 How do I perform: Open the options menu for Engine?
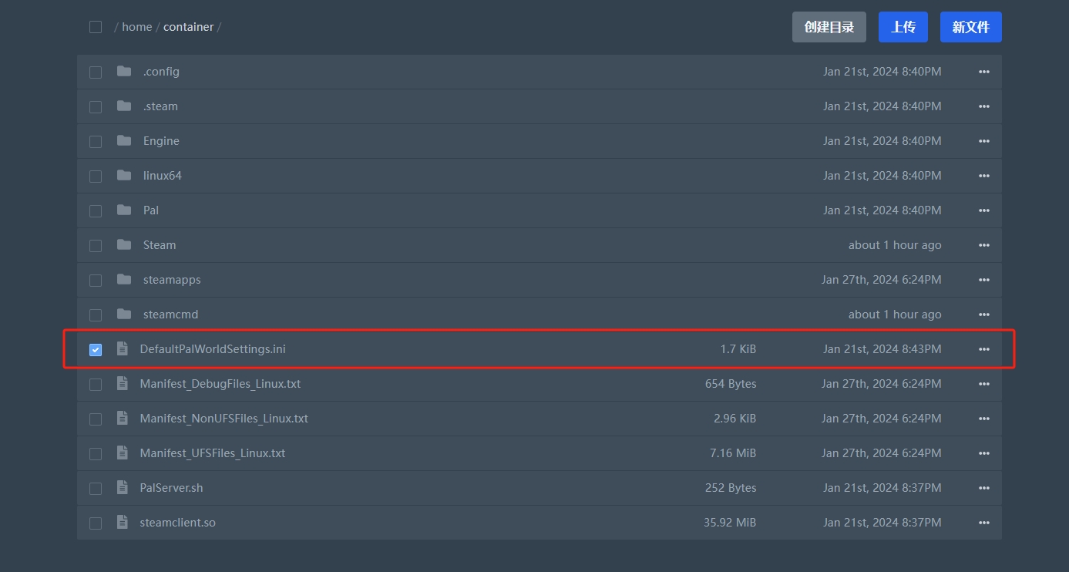tap(983, 141)
